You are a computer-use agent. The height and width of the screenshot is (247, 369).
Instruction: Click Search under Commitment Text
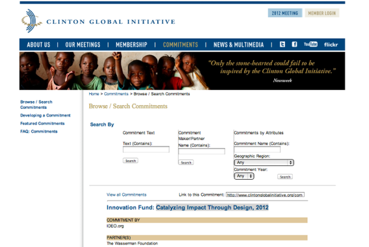(130, 161)
